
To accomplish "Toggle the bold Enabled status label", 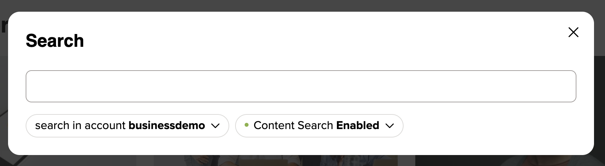I will pos(357,125).
